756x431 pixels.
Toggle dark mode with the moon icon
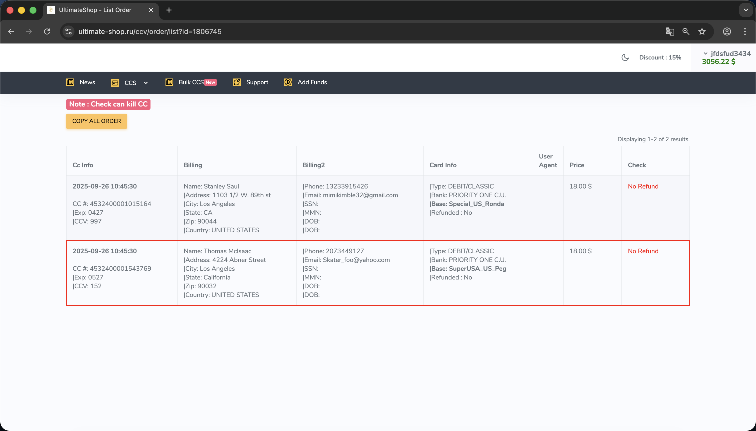625,57
